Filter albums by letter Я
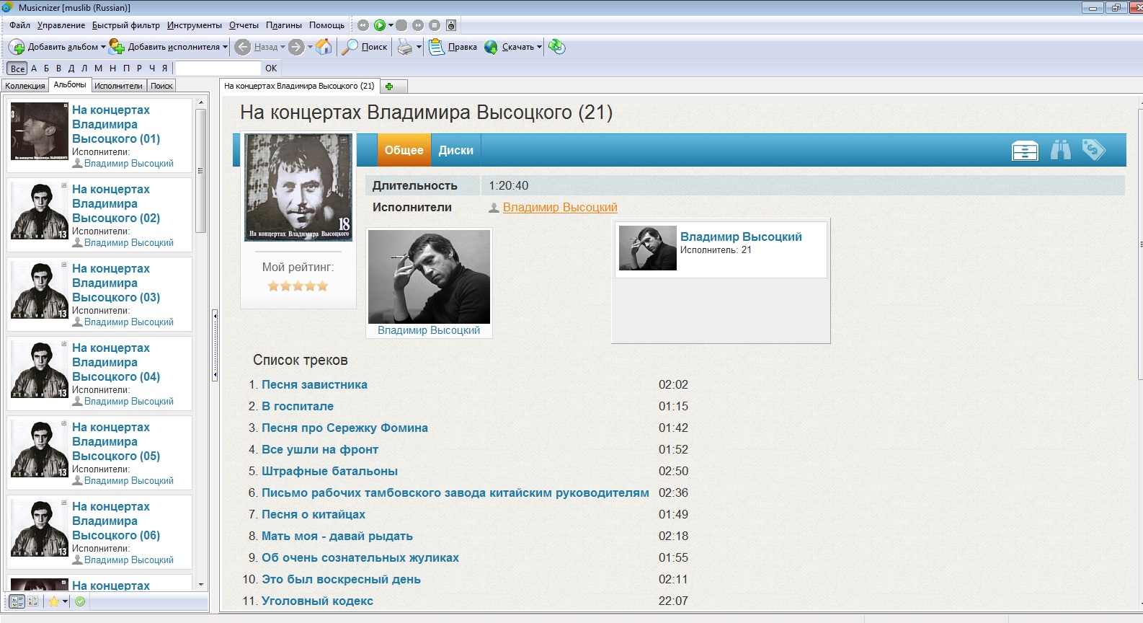 (165, 69)
